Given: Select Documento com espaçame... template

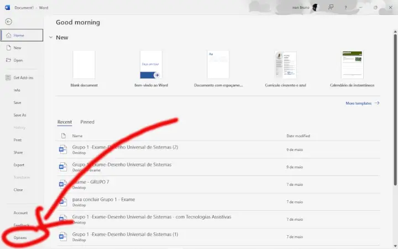Looking at the screenshot, I should pyautogui.click(x=218, y=69).
